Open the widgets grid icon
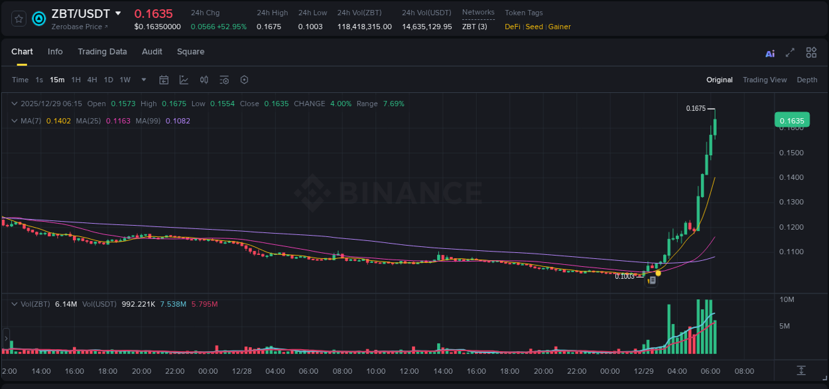This screenshot has height=389, width=829. 811,52
